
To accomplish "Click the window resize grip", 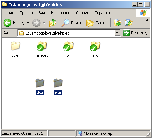I will coord(148,134).
